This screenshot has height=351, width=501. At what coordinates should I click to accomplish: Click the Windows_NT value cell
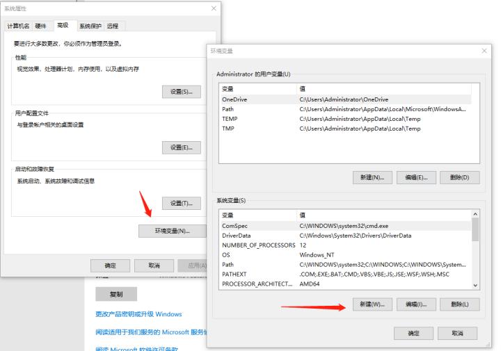tap(317, 255)
